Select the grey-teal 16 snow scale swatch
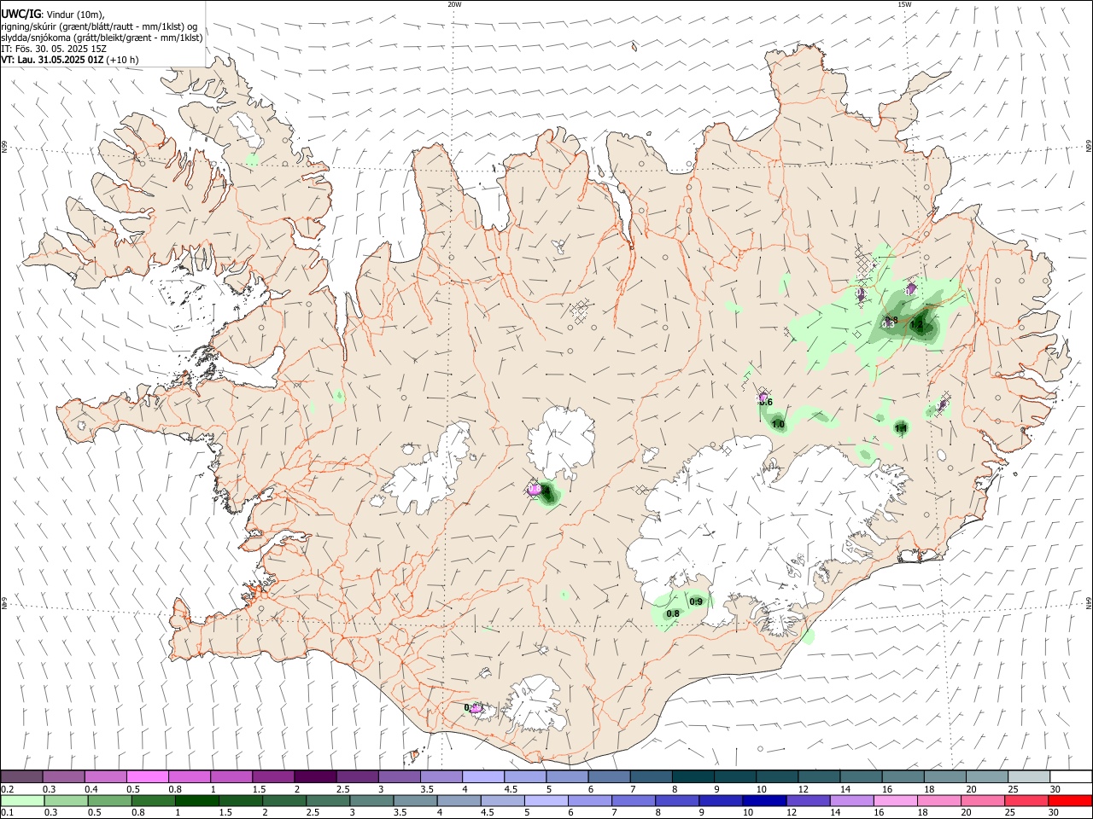The height and width of the screenshot is (819, 1093). (903, 776)
